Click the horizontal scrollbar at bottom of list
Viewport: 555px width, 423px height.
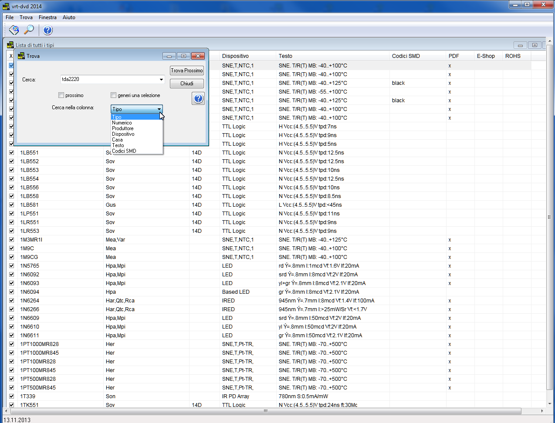click(265, 411)
